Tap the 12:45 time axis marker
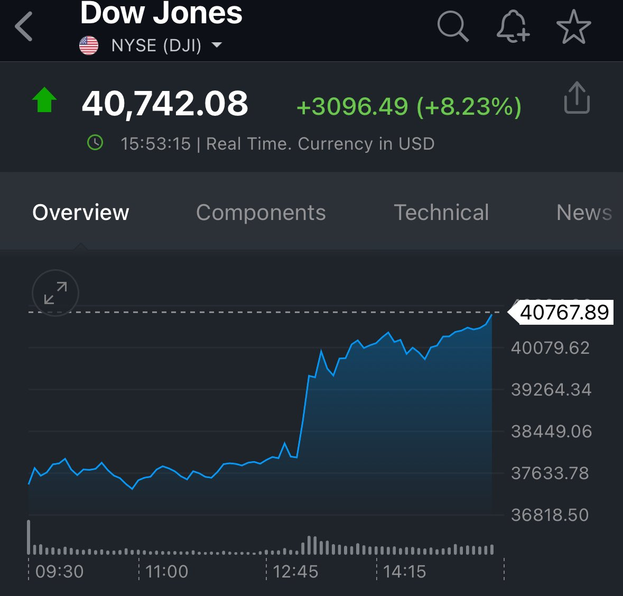623x596 pixels. [295, 572]
